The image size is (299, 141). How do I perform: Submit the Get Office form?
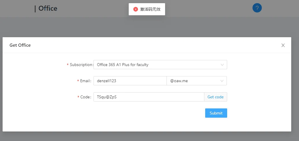216,113
